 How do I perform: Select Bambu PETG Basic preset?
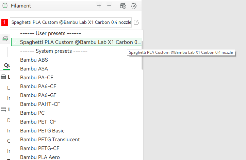coord(42,131)
